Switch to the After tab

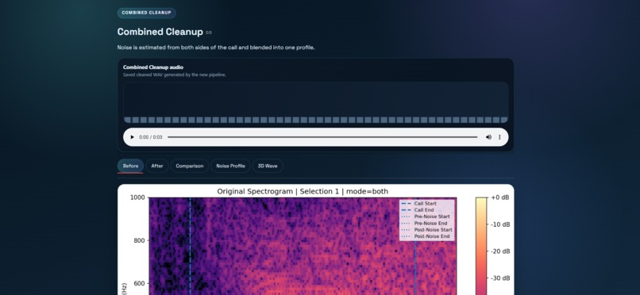click(157, 166)
